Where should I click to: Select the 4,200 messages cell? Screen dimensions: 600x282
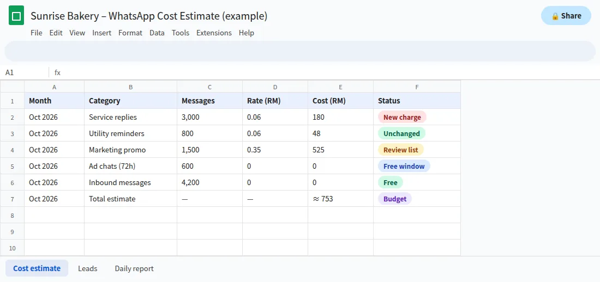(209, 182)
